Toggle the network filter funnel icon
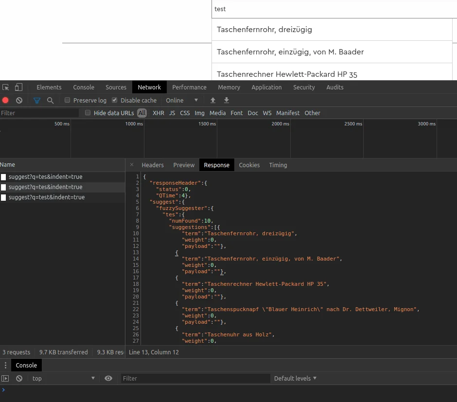This screenshot has height=402, width=457. tap(37, 100)
